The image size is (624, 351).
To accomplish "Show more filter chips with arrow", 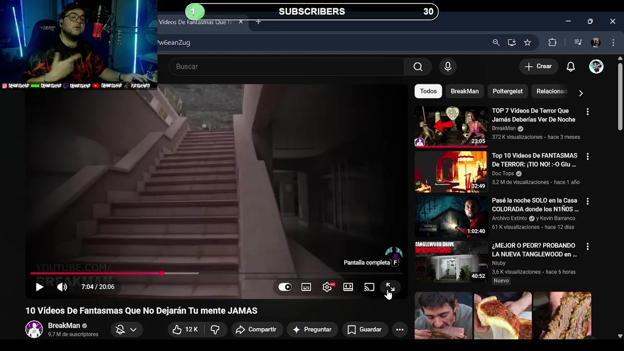I will pyautogui.click(x=581, y=93).
